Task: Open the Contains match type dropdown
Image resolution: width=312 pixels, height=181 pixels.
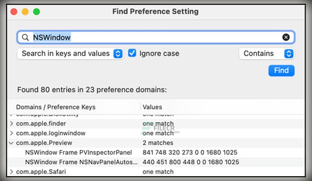Action: [266, 53]
